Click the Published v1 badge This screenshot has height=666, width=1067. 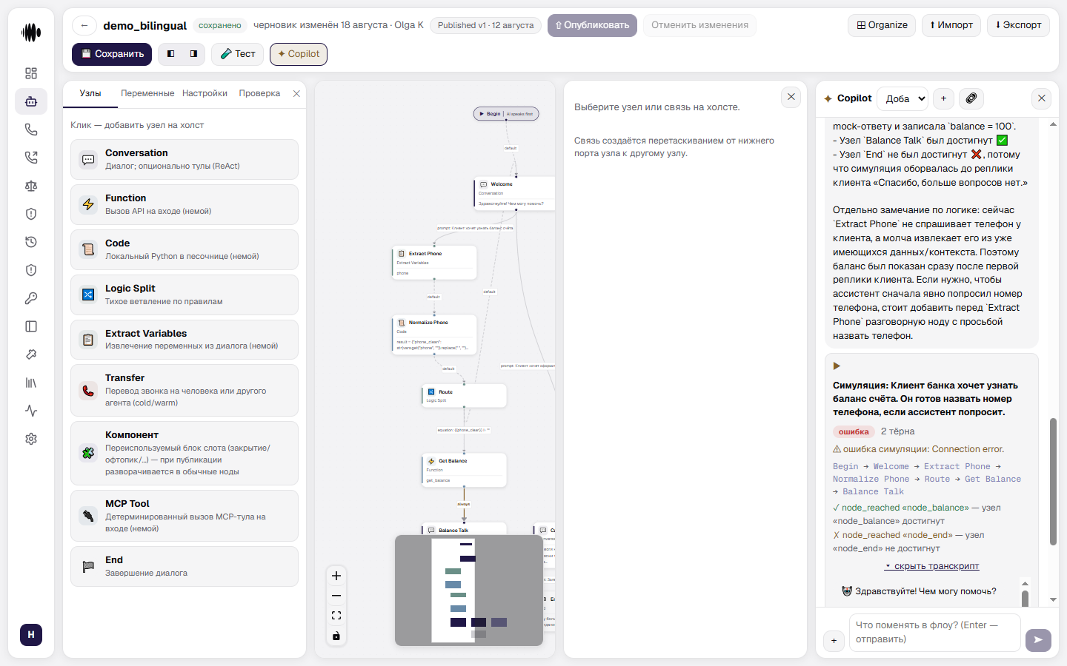(485, 25)
